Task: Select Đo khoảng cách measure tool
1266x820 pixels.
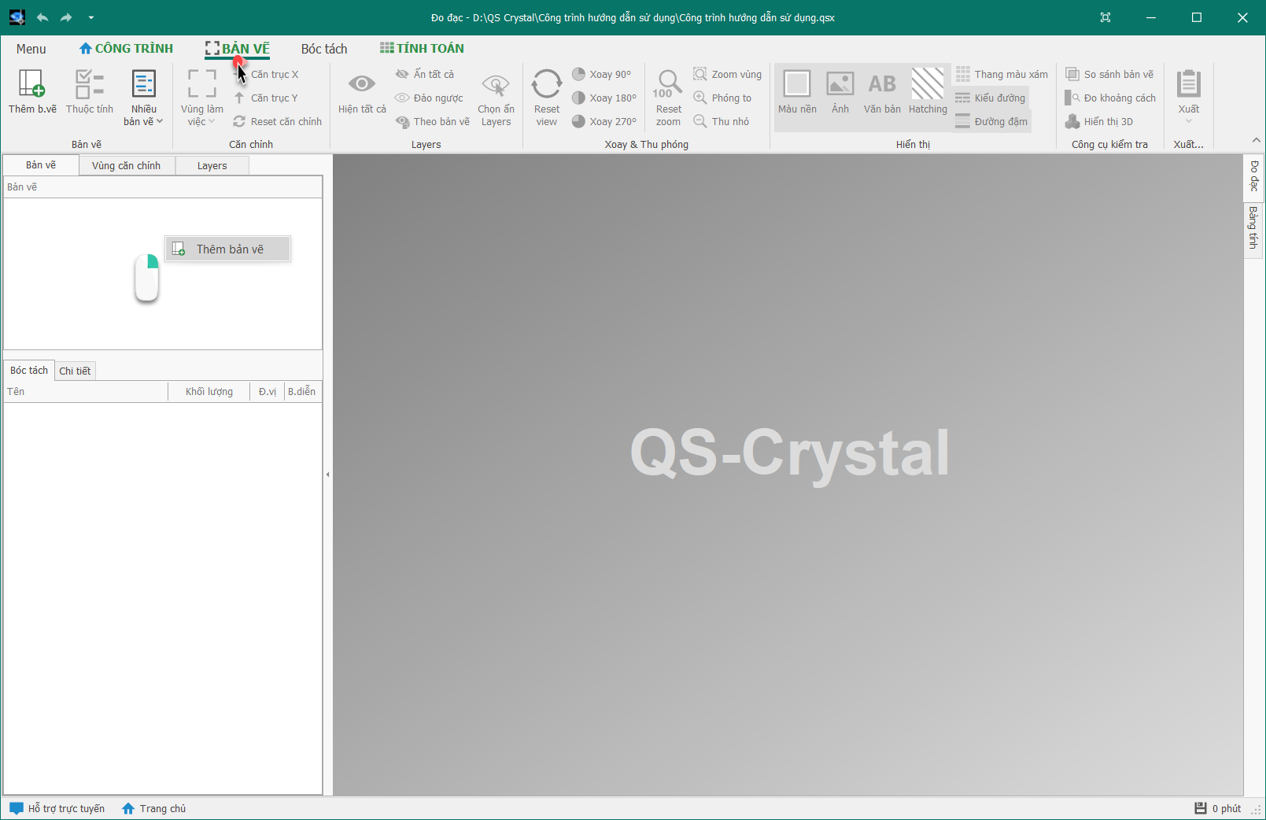Action: coord(1110,98)
